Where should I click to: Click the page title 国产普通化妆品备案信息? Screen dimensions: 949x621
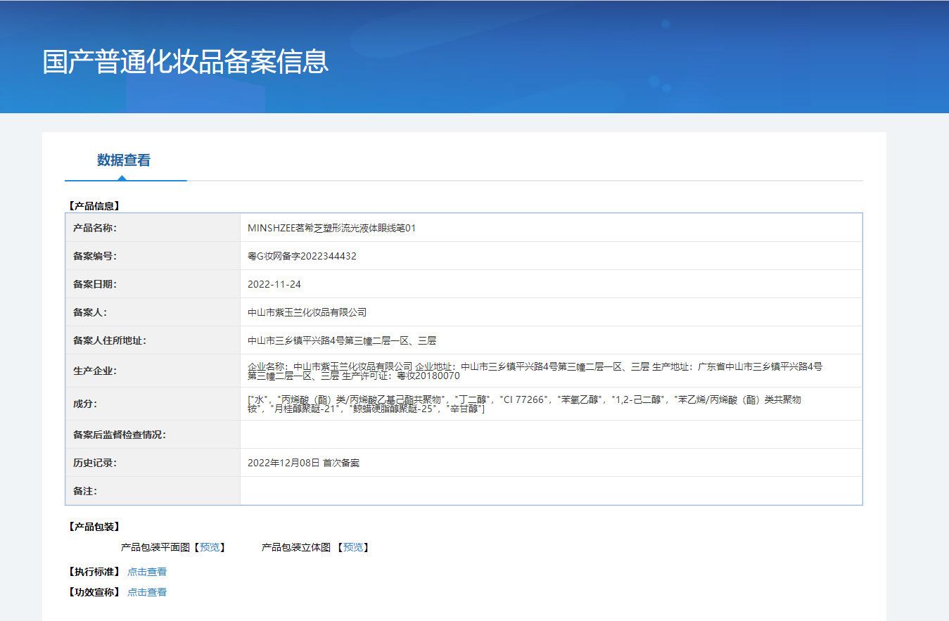(x=186, y=62)
